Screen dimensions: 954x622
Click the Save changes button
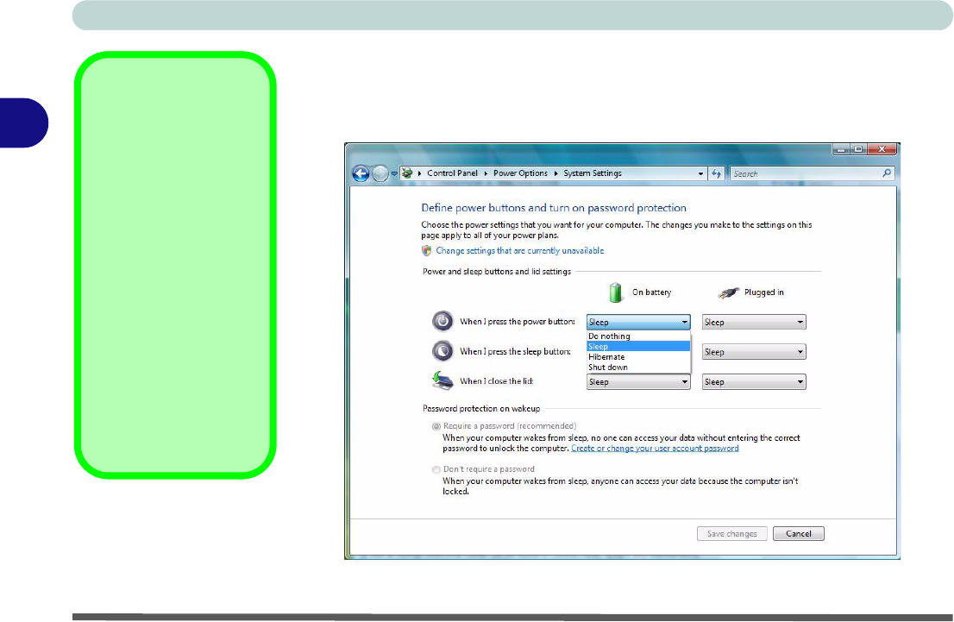tap(732, 534)
